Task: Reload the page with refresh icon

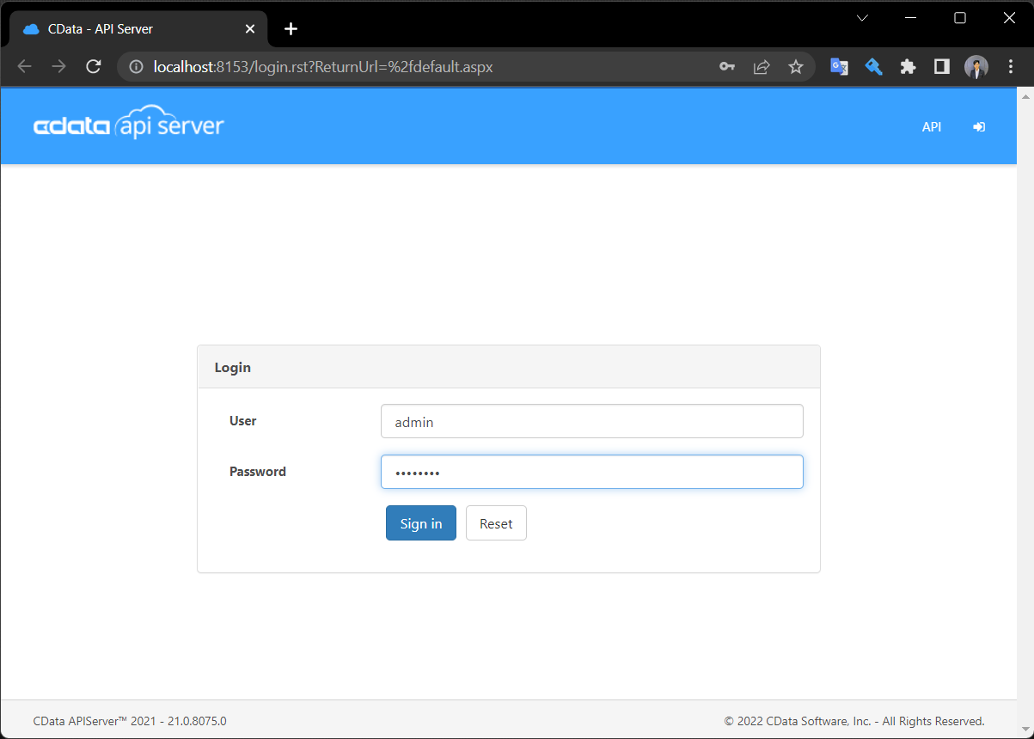Action: tap(94, 66)
